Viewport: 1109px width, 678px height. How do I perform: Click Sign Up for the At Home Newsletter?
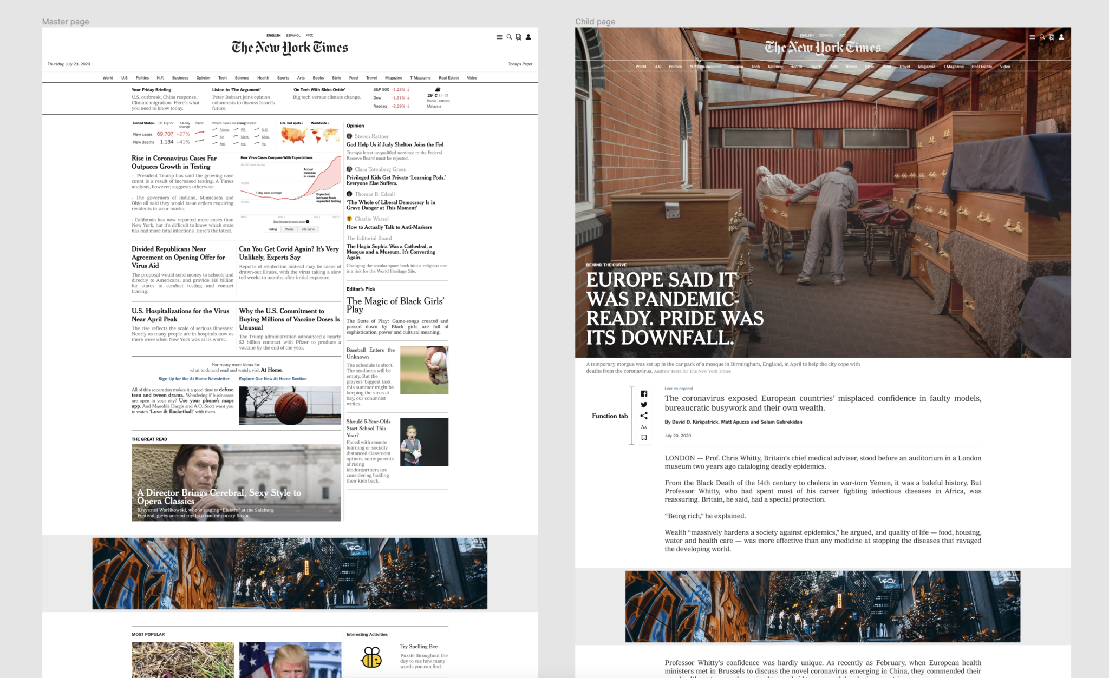[194, 379]
